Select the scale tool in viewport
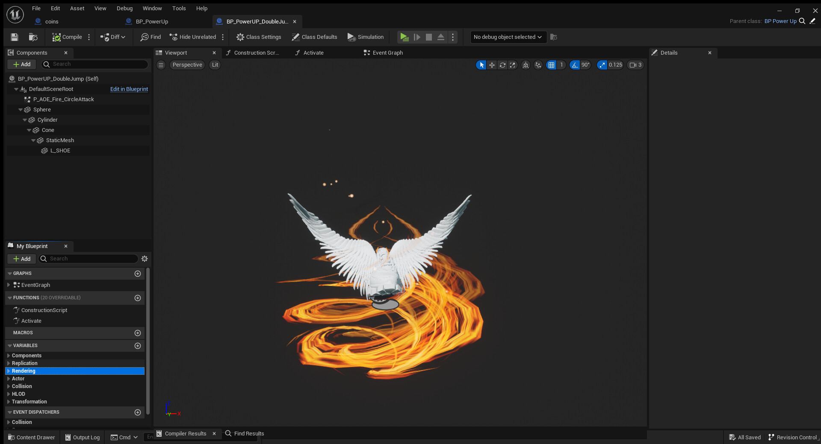This screenshot has width=821, height=444. pos(513,65)
